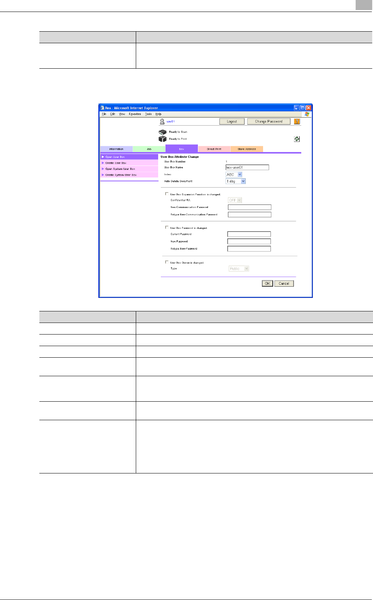Click the Internet Explorer title bar icon
The height and width of the screenshot is (600, 373).
pyautogui.click(x=102, y=108)
